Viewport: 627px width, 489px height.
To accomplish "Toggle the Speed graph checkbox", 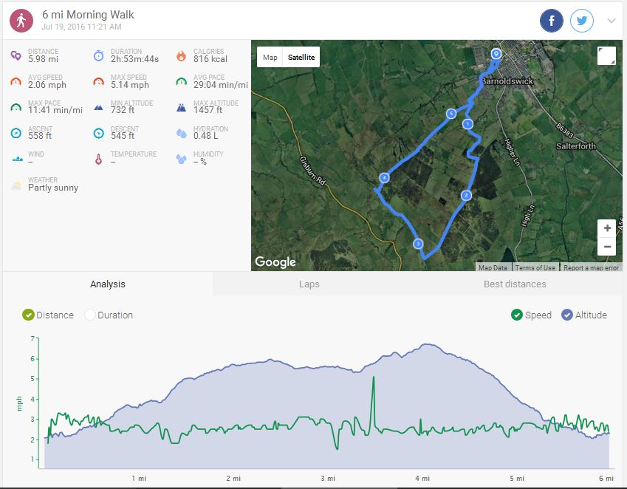I will tap(517, 315).
